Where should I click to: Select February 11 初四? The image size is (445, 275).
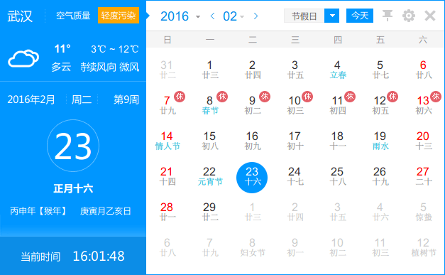tap(338, 105)
